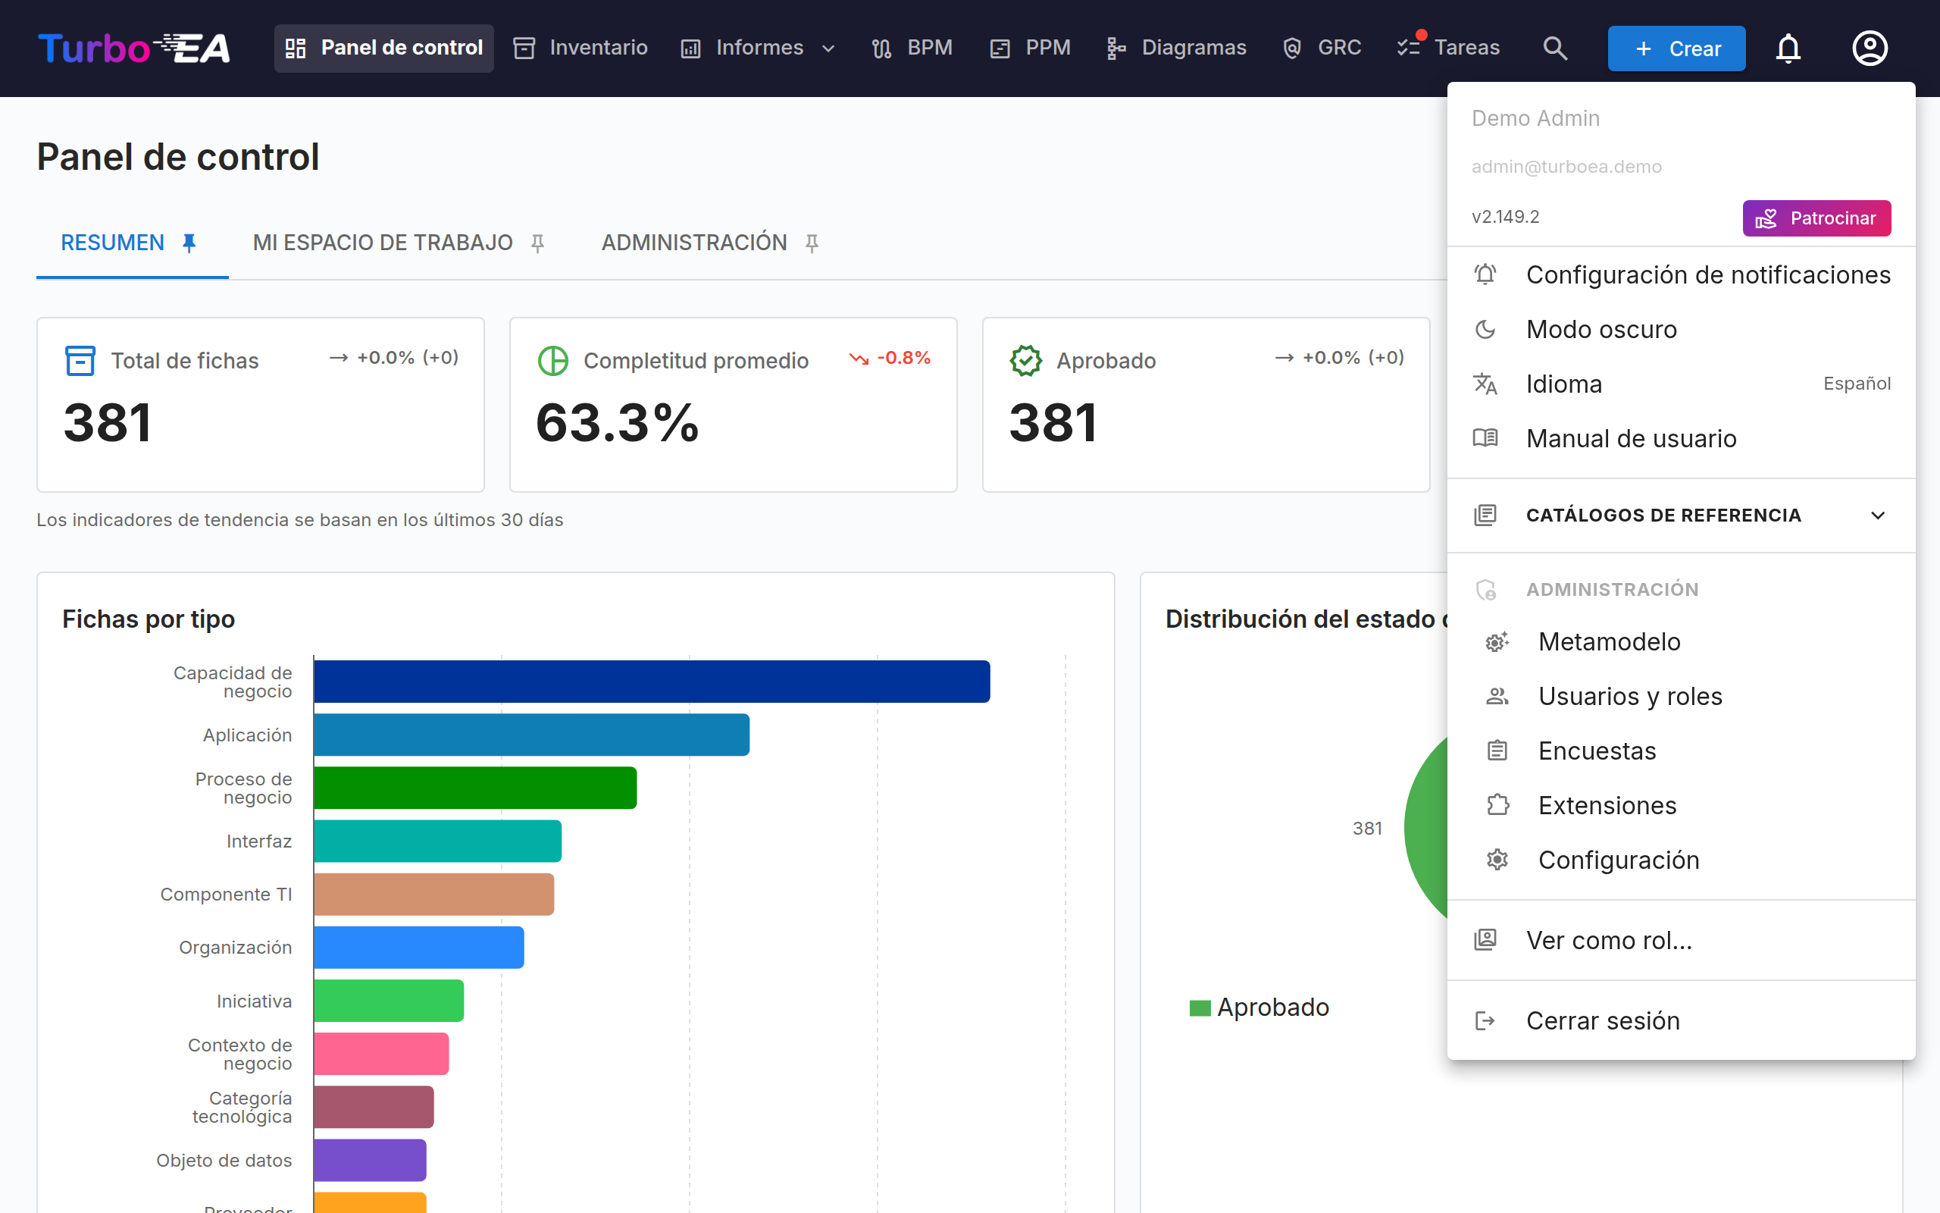Pin the Administración tab
Screen dimensions: 1940x1213
pos(812,243)
